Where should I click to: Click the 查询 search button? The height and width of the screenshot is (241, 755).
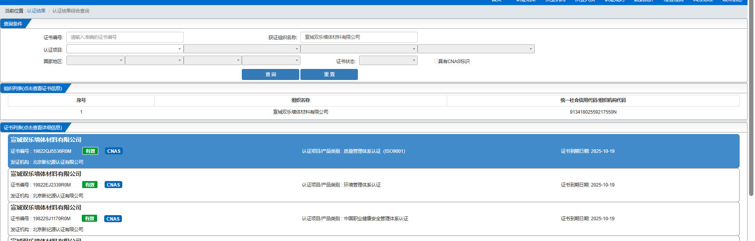click(x=271, y=74)
